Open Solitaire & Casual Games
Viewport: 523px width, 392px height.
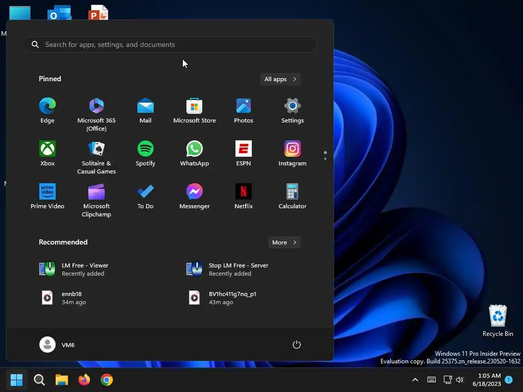pyautogui.click(x=97, y=157)
